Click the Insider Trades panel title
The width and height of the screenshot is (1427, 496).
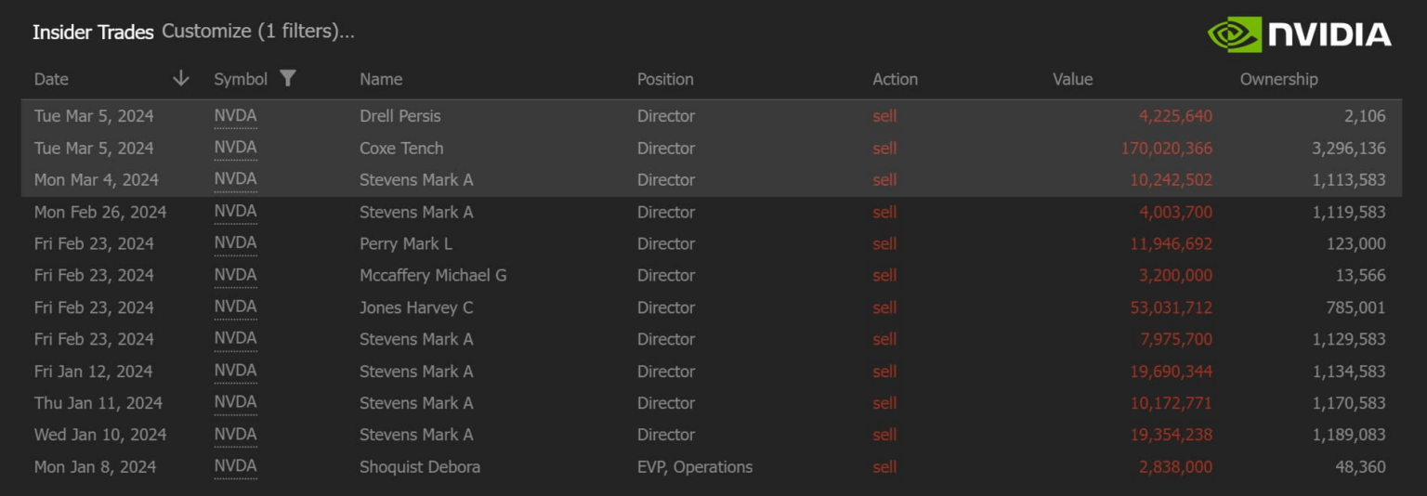coord(93,32)
